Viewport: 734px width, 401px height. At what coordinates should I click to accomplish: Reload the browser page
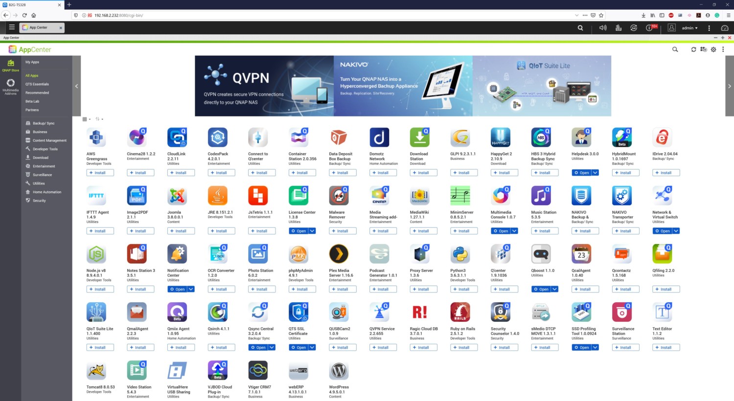pos(24,15)
